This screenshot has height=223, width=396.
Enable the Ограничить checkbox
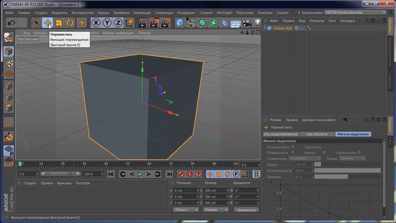coord(359,152)
